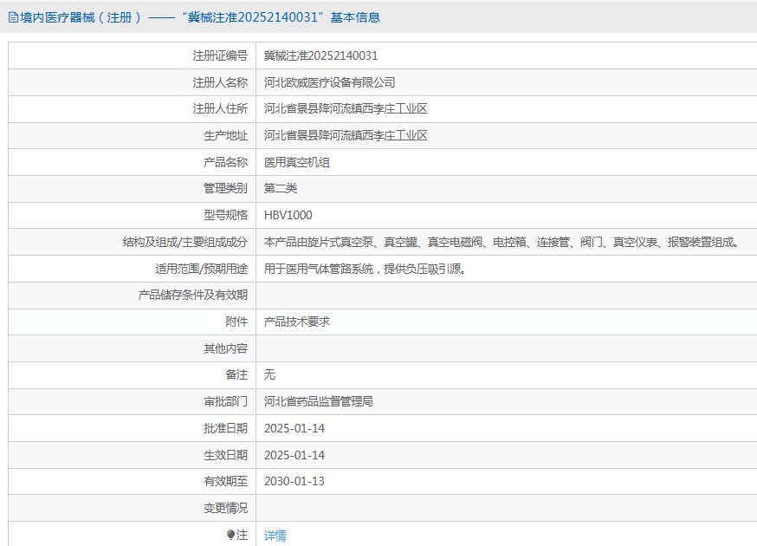The width and height of the screenshot is (757, 546).
Task: Click the 注册证编号 label
Action: tap(220, 55)
